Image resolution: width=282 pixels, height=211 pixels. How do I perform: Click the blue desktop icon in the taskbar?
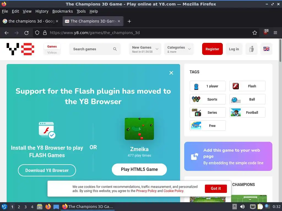[56, 207]
